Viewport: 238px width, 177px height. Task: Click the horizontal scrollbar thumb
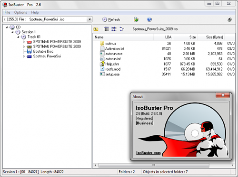pyautogui.click(x=154, y=165)
